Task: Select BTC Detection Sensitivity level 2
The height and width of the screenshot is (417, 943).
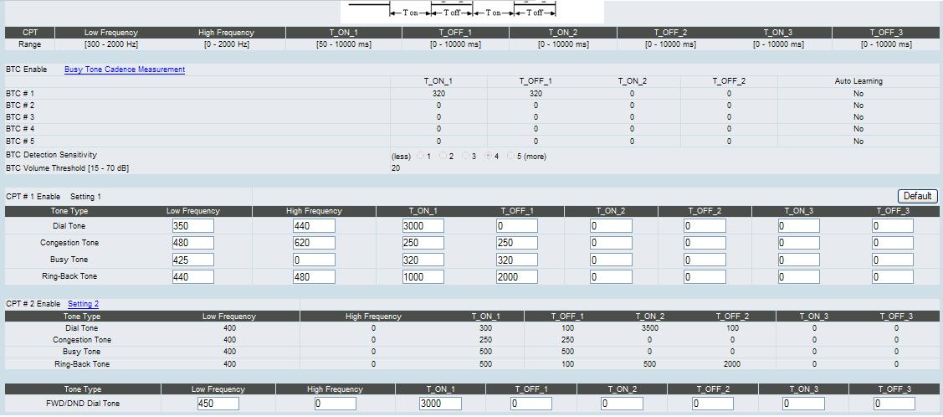Action: (x=443, y=157)
